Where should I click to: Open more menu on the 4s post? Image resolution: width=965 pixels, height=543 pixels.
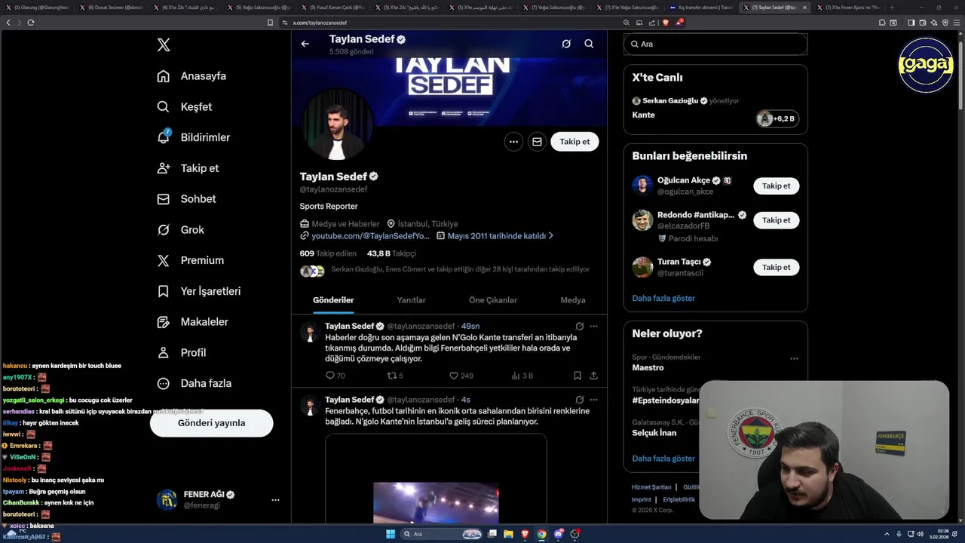[x=594, y=400]
